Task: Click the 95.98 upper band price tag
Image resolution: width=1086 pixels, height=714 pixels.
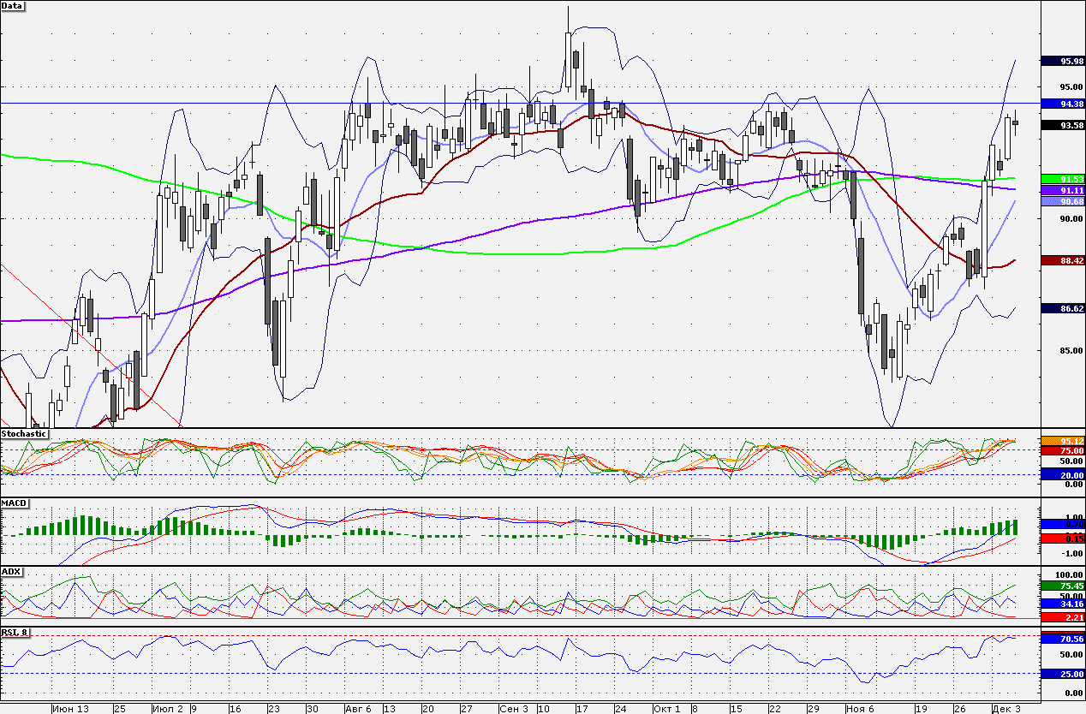Action: click(1062, 61)
